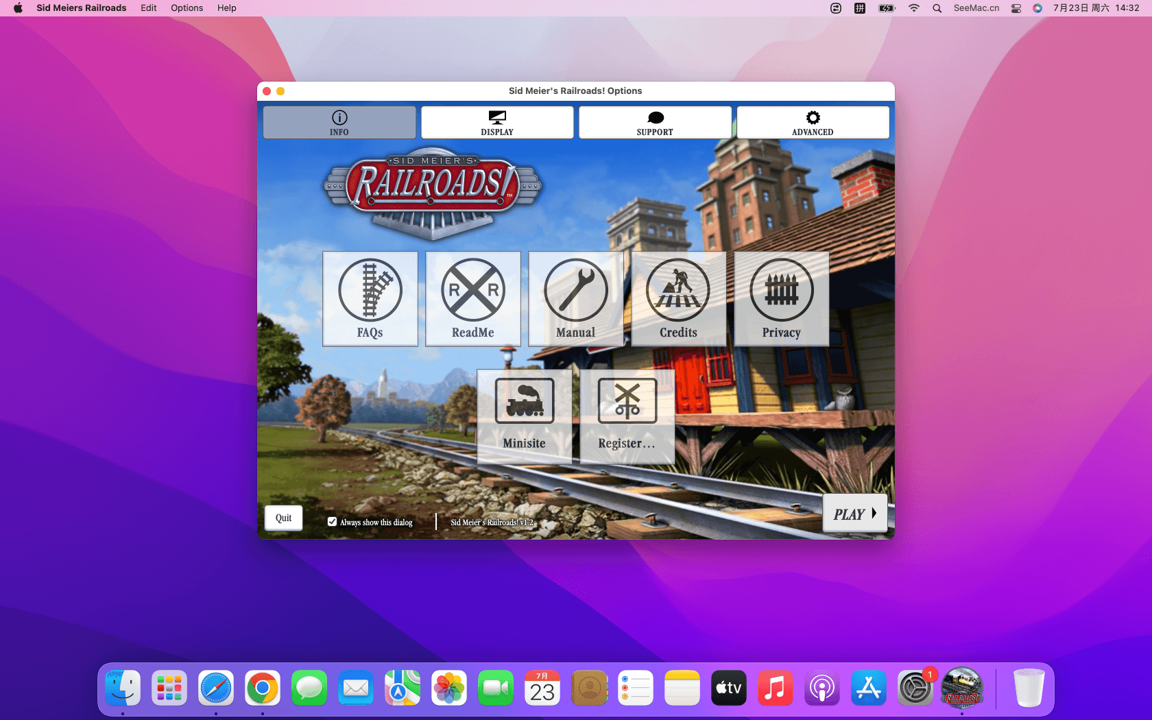Click the SeeMac.cn menu bar text

976,8
